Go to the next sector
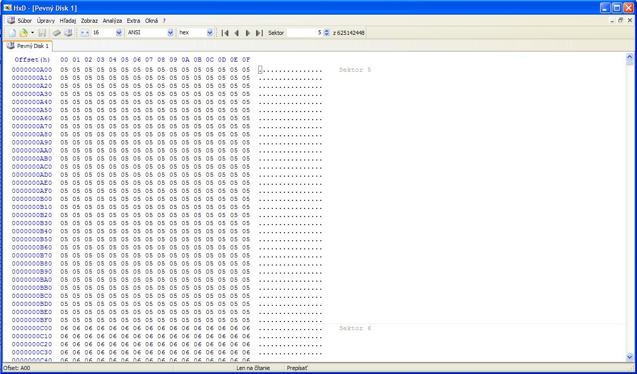 (248, 33)
